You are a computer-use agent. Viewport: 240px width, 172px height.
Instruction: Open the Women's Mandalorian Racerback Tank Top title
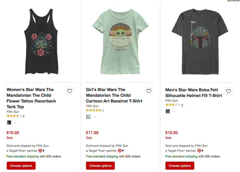coord(31,98)
